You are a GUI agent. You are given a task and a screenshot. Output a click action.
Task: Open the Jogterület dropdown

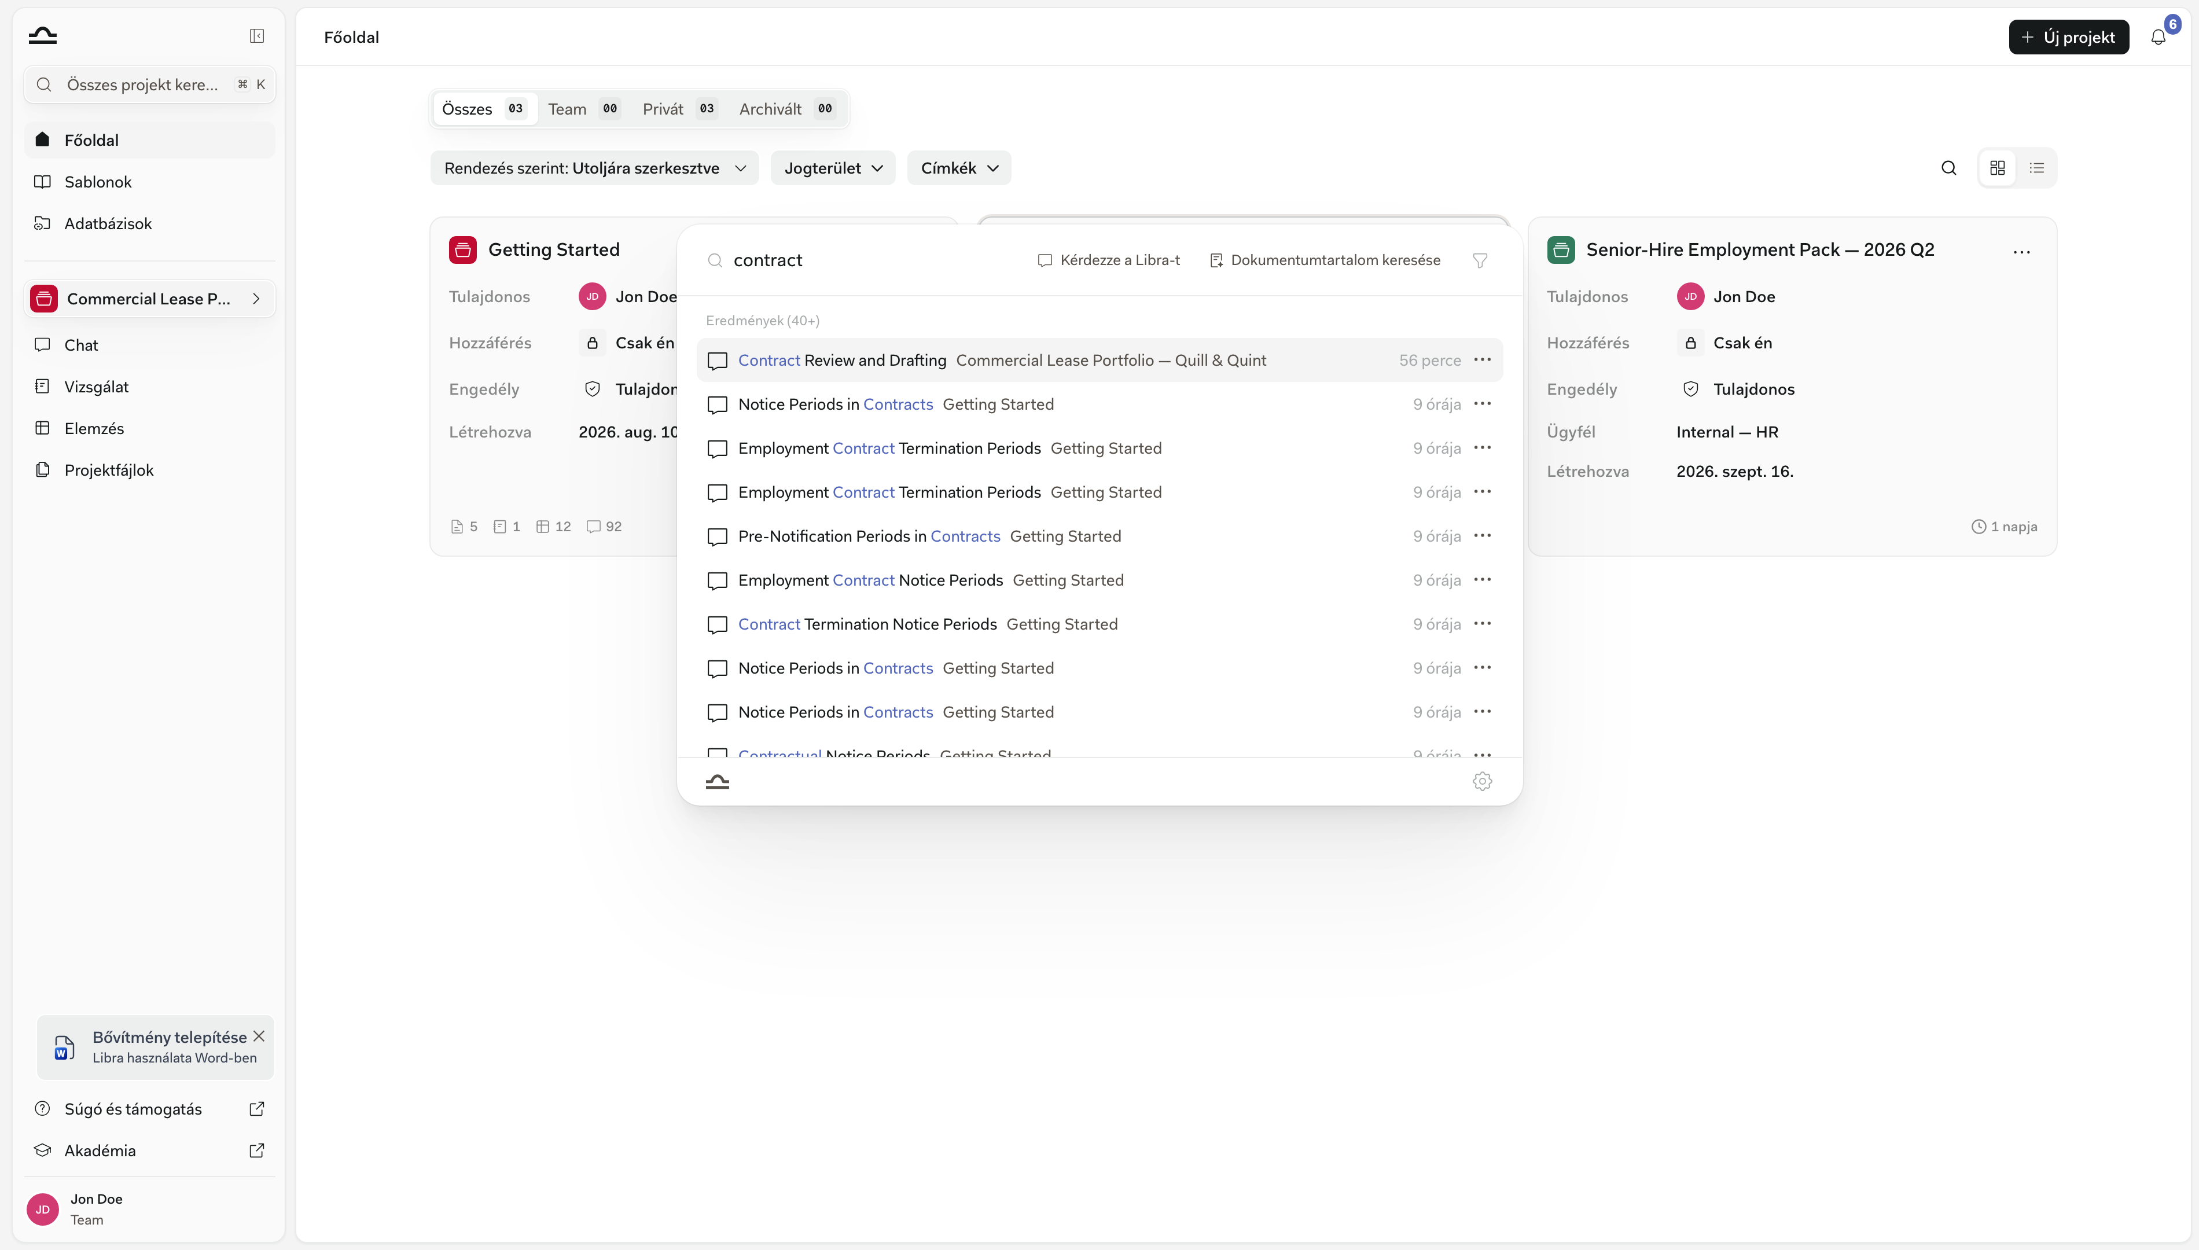(x=833, y=168)
